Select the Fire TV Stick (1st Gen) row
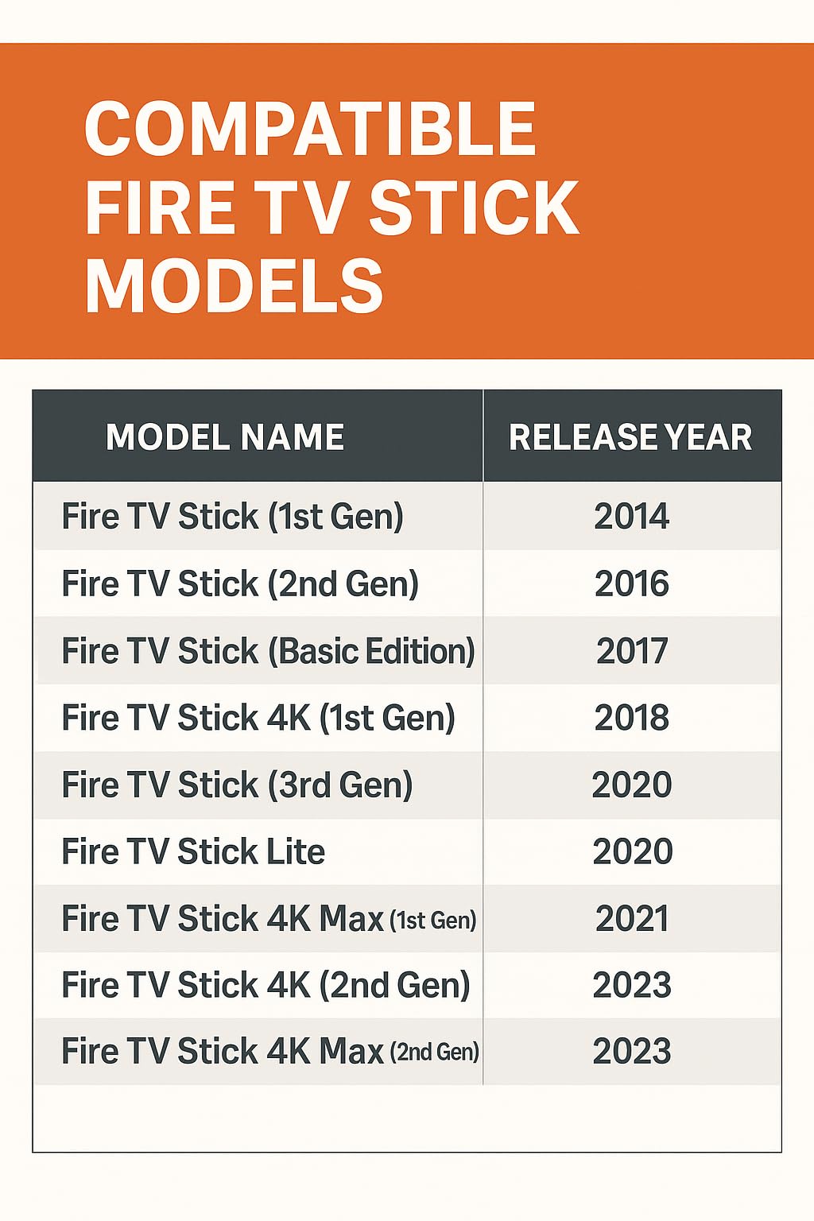The image size is (814, 1221). pyautogui.click(x=232, y=517)
